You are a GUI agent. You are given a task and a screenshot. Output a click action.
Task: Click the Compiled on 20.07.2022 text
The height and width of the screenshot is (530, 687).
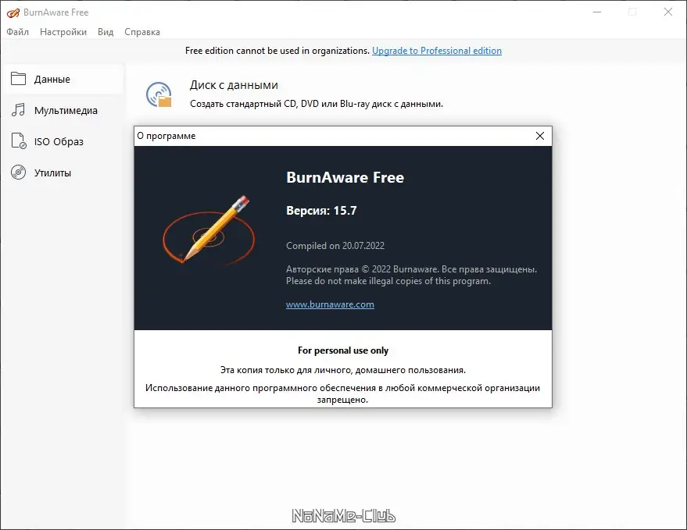click(335, 246)
